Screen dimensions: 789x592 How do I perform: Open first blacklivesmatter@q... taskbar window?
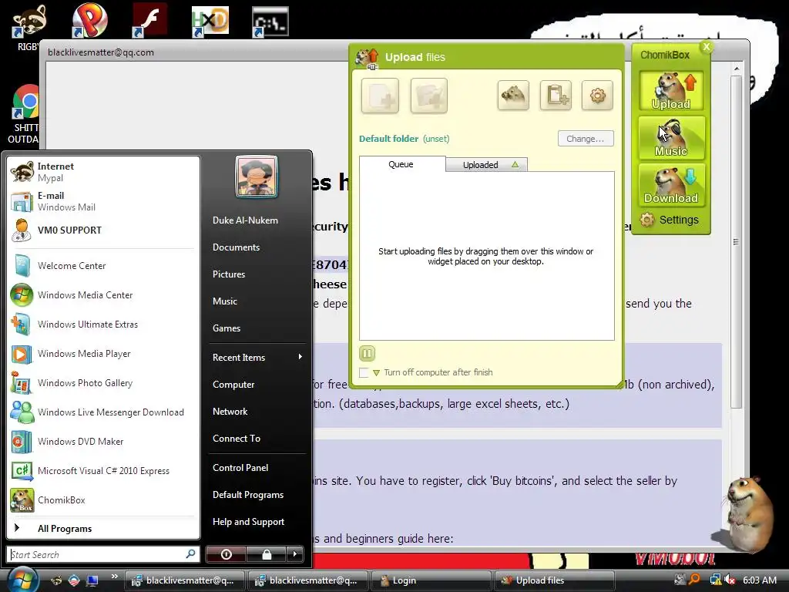click(x=185, y=580)
